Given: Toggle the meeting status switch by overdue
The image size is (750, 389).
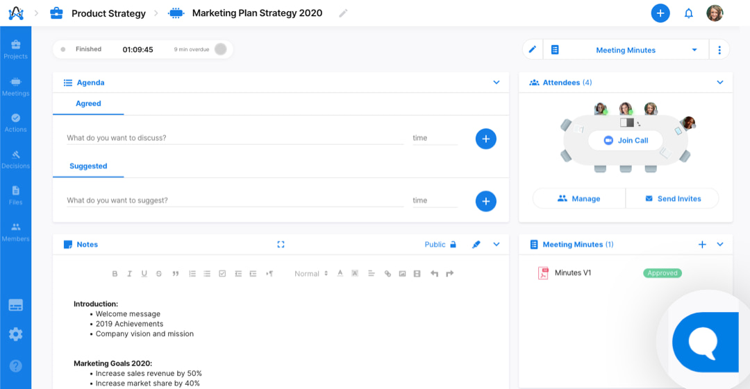Looking at the screenshot, I should click(x=221, y=49).
